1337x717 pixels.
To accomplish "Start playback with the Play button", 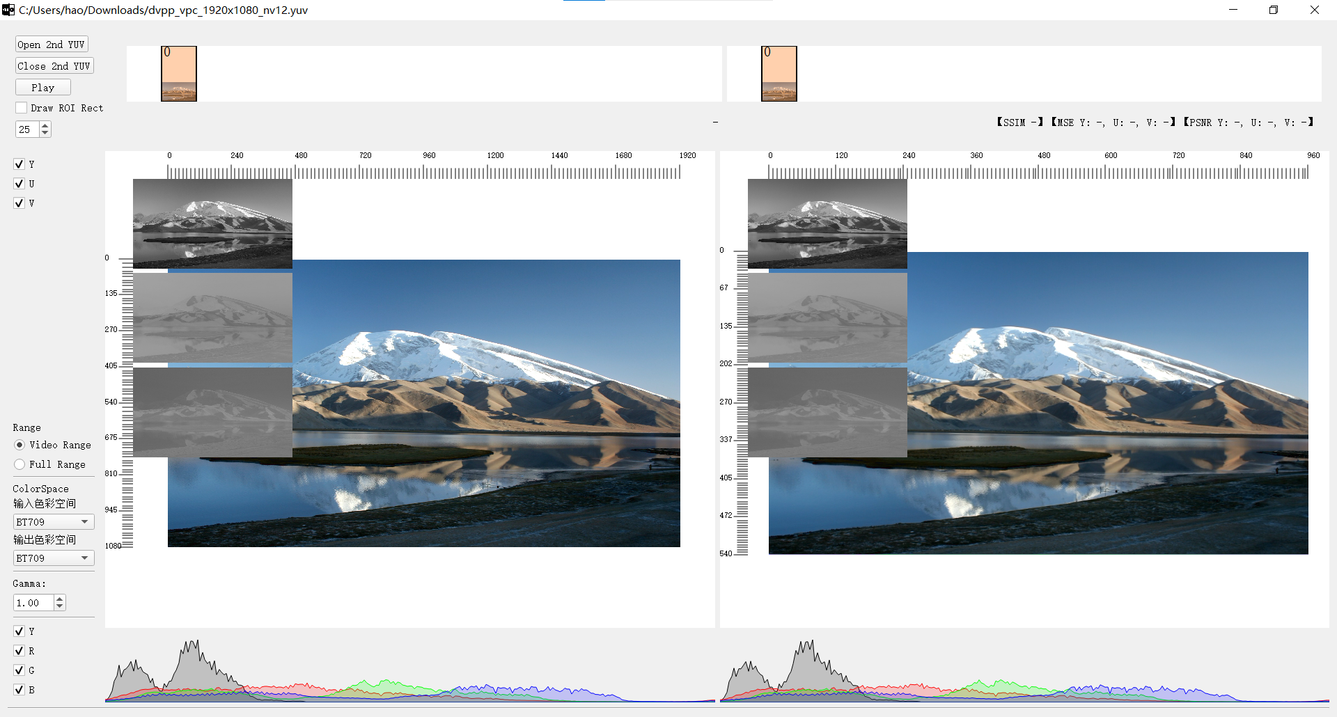I will click(43, 88).
